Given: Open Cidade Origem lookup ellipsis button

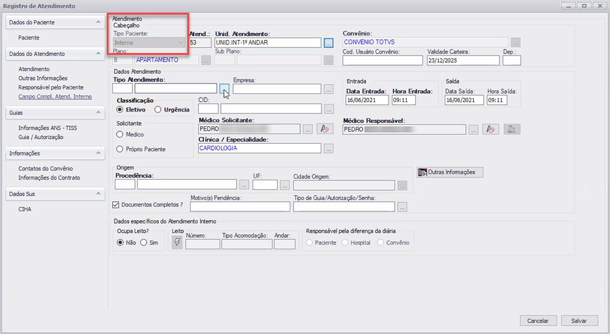Looking at the screenshot, I should 402,185.
